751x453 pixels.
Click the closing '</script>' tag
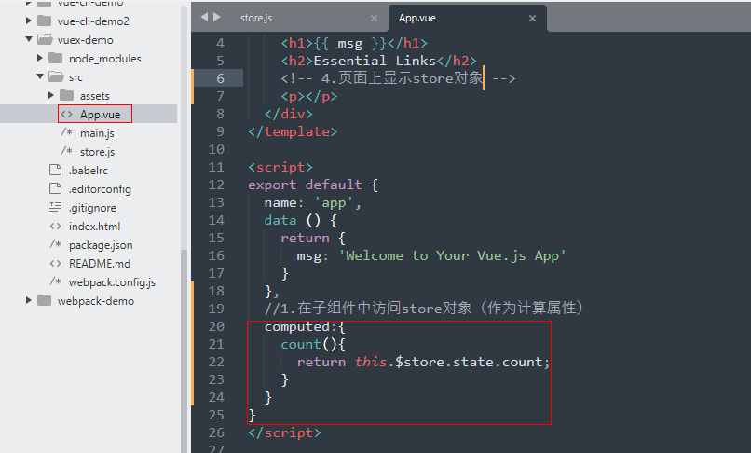pyautogui.click(x=284, y=432)
